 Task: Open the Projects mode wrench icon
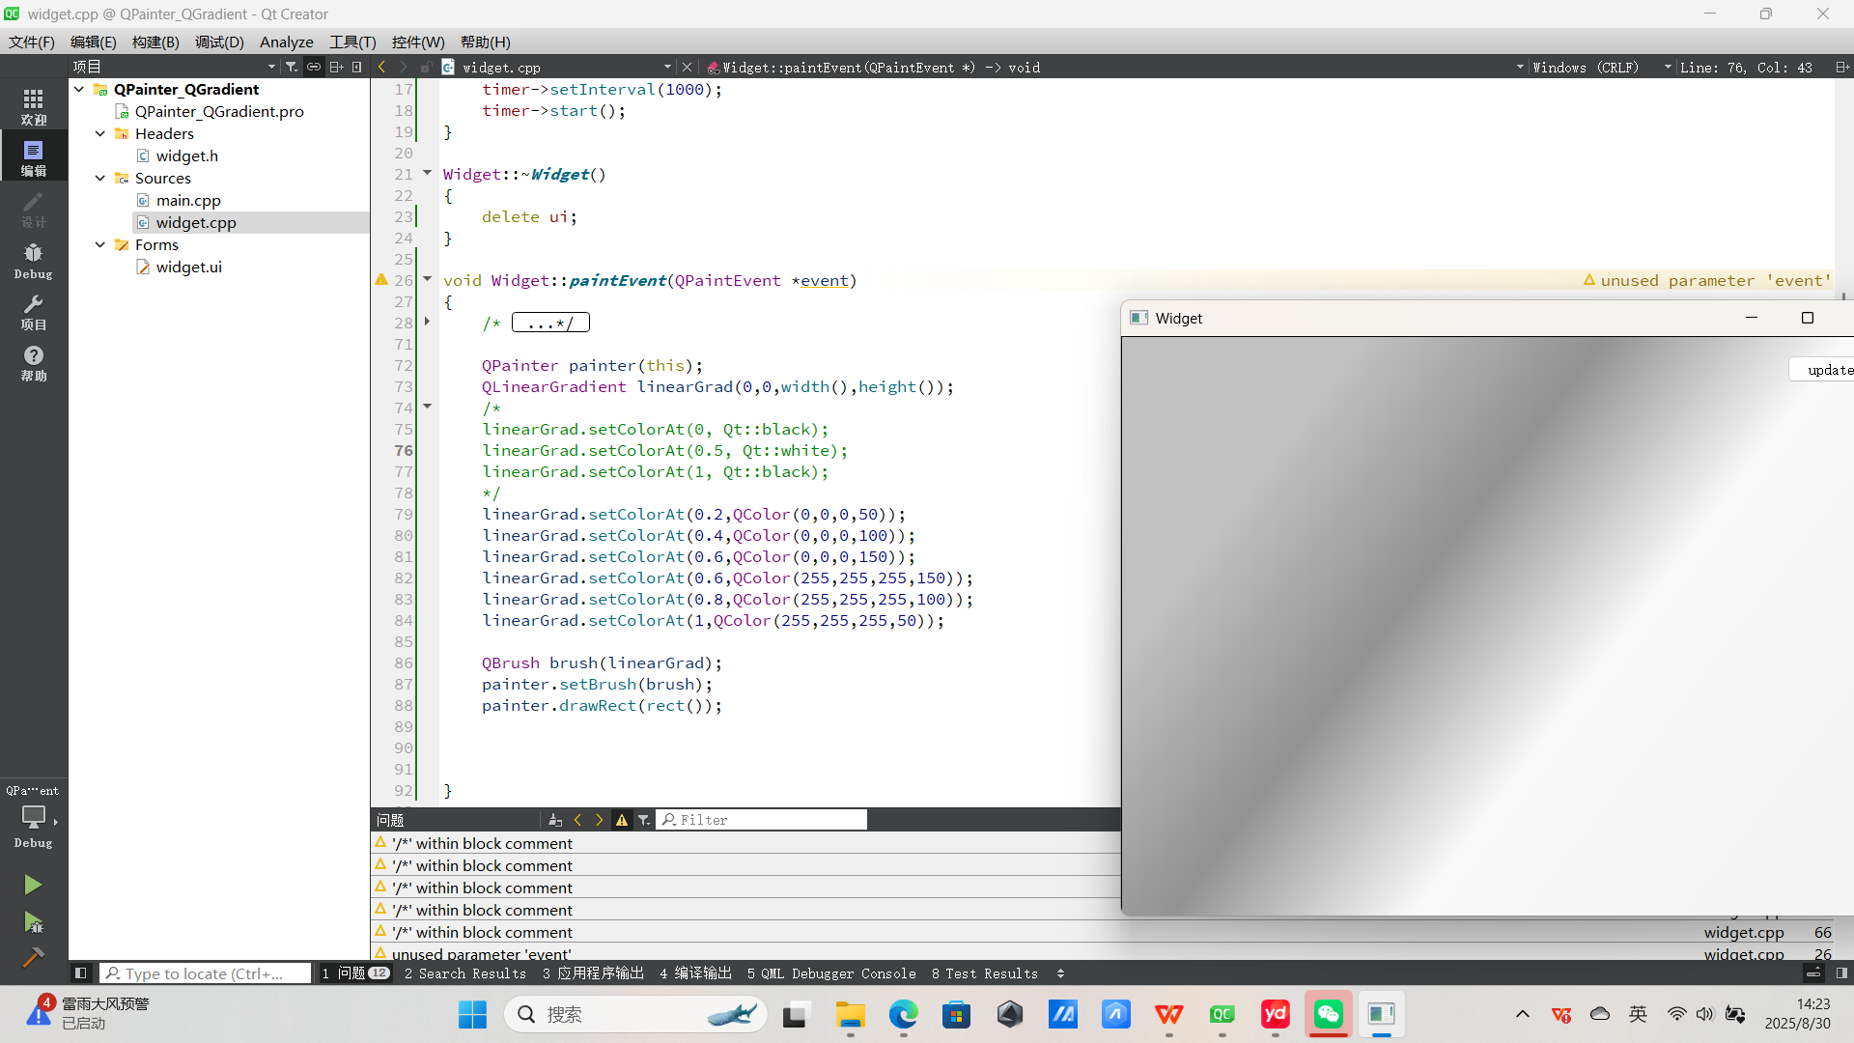[x=33, y=312]
